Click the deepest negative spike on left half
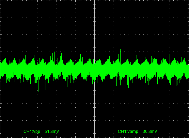Image resolution: width=189 pixels, height=138 pixels. click(38, 85)
